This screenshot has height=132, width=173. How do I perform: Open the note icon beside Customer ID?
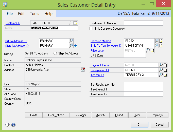(x=76, y=23)
